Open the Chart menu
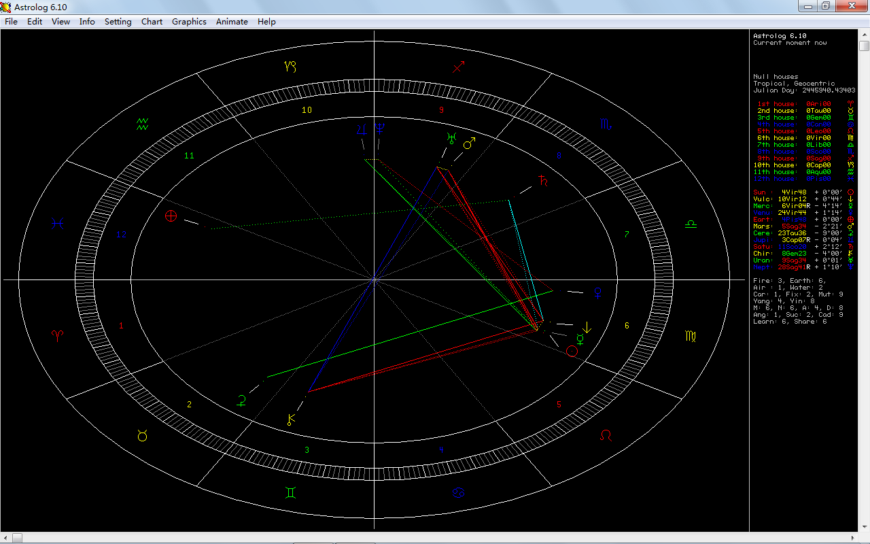The height and width of the screenshot is (544, 870). click(x=152, y=21)
